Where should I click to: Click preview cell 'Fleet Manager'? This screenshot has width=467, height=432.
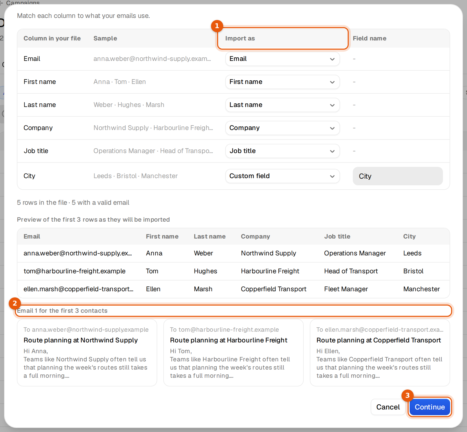pos(346,289)
